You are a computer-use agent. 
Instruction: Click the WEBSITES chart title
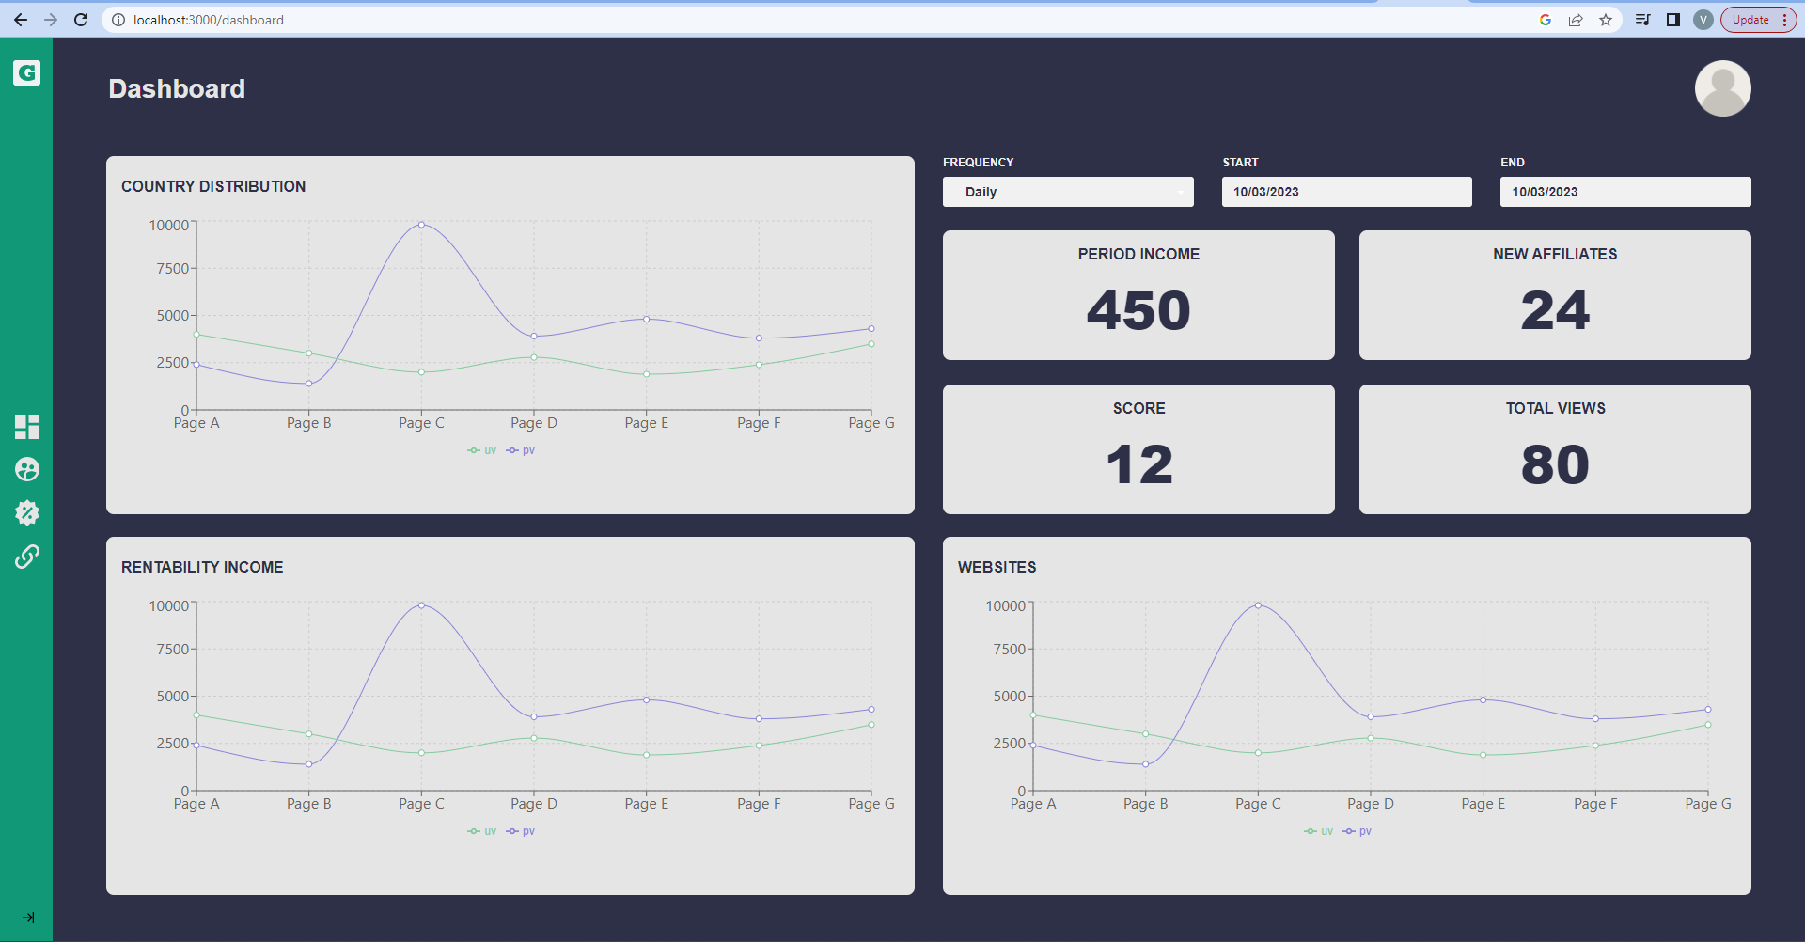tap(997, 567)
